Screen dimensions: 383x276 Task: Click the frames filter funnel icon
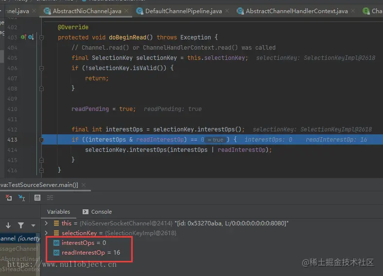click(21, 225)
